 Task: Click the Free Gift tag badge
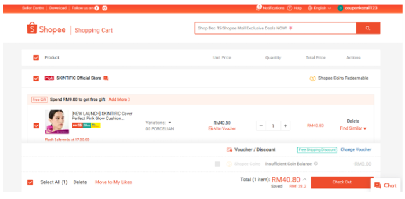(x=39, y=99)
